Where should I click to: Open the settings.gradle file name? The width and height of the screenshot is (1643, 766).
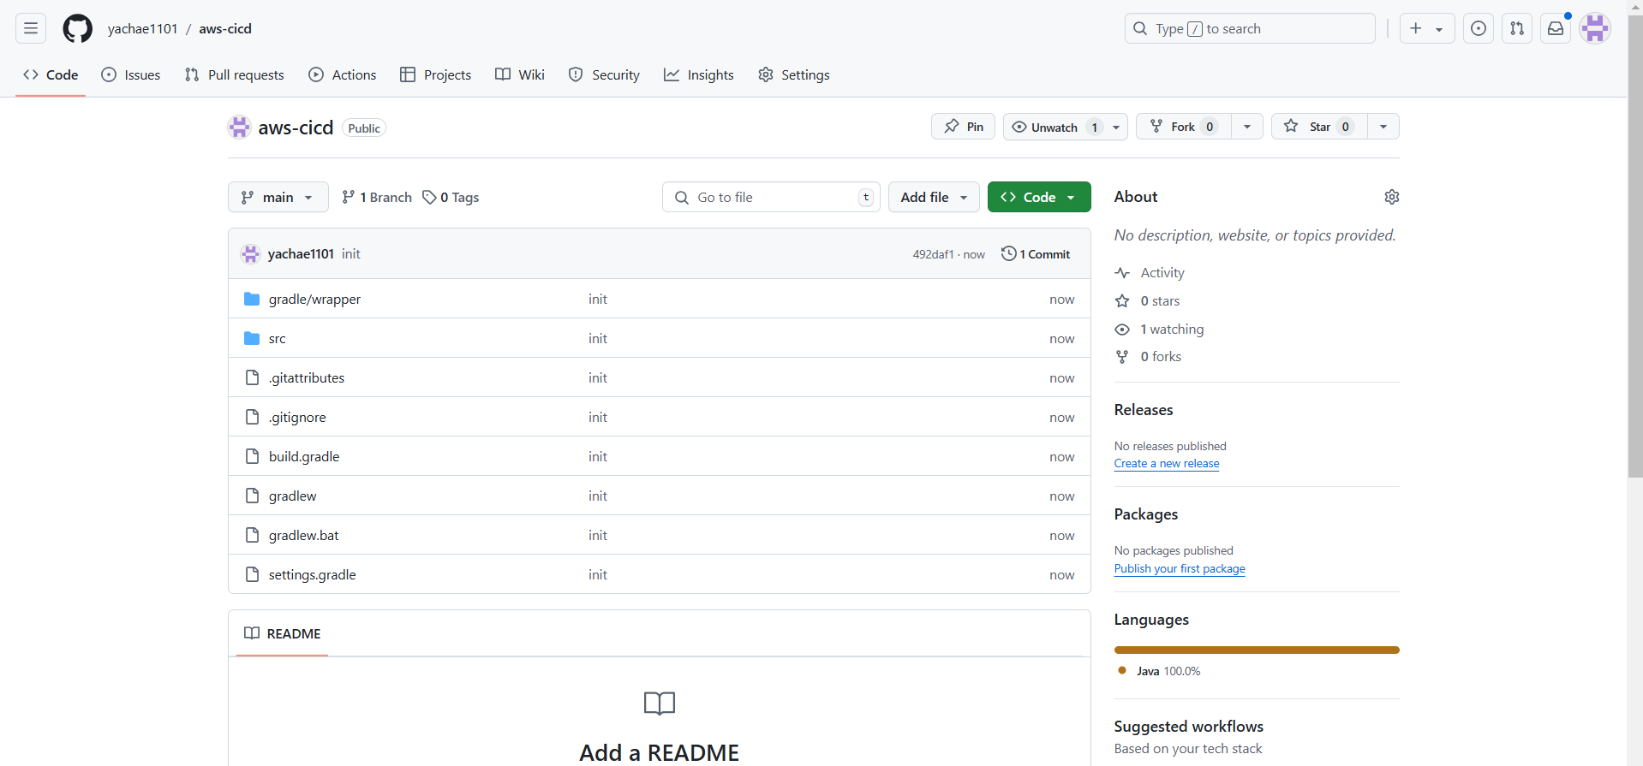click(x=312, y=574)
